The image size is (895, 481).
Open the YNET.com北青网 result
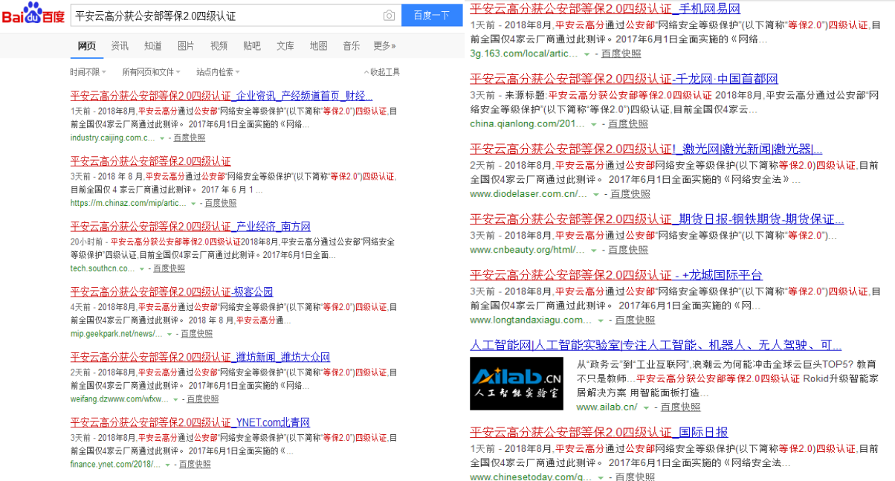pos(190,422)
